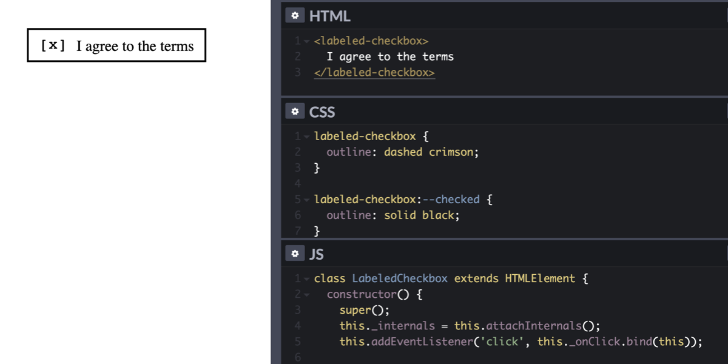Collapse the labeled-checkbox tag on HTML line 1
Image resolution: width=728 pixels, height=364 pixels.
point(307,41)
